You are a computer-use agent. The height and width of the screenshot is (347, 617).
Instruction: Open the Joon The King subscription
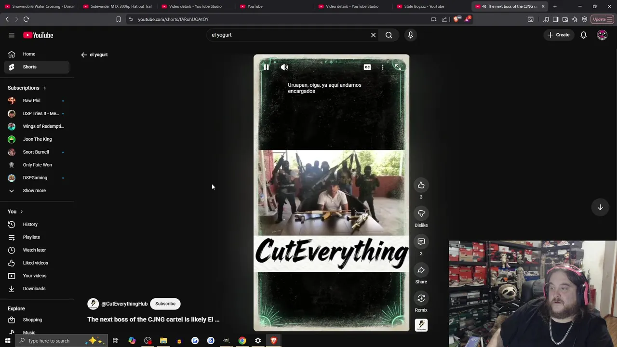pyautogui.click(x=37, y=139)
